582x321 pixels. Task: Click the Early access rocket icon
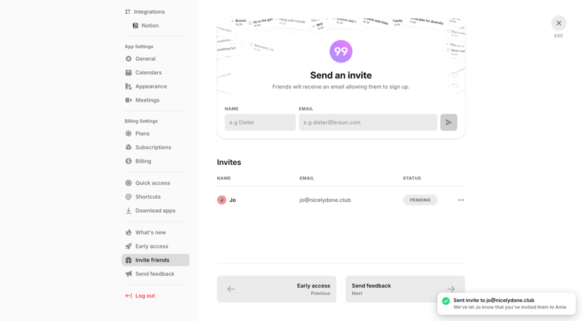pyautogui.click(x=129, y=246)
